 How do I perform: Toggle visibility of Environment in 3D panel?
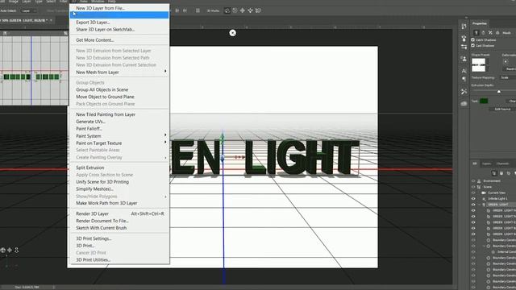point(473,180)
